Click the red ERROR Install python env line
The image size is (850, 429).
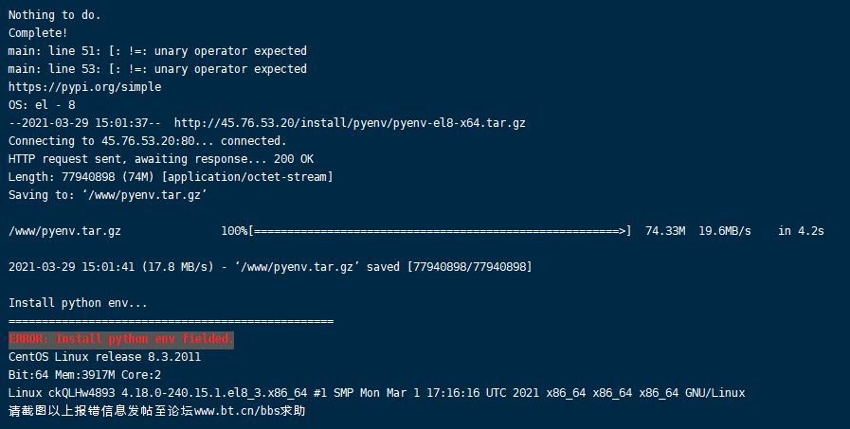121,340
